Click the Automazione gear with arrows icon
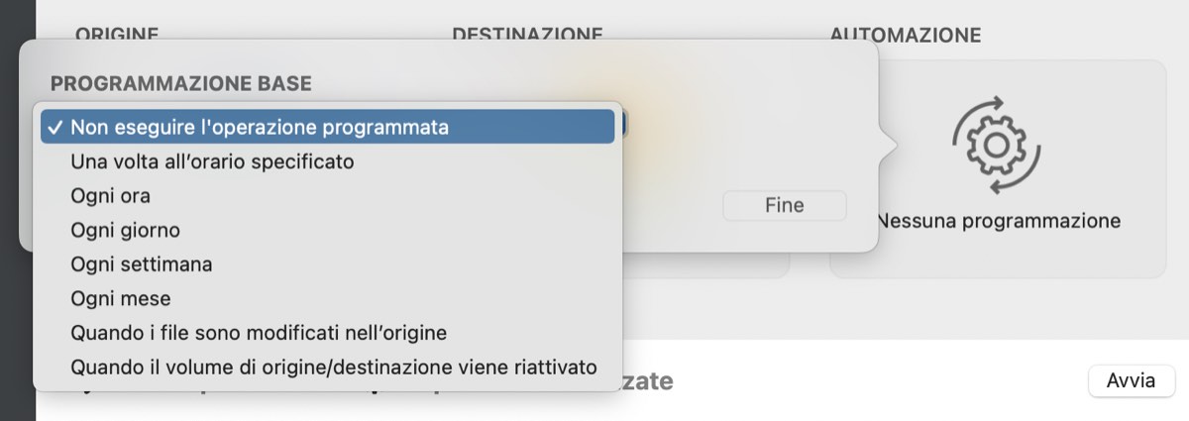 coord(996,145)
